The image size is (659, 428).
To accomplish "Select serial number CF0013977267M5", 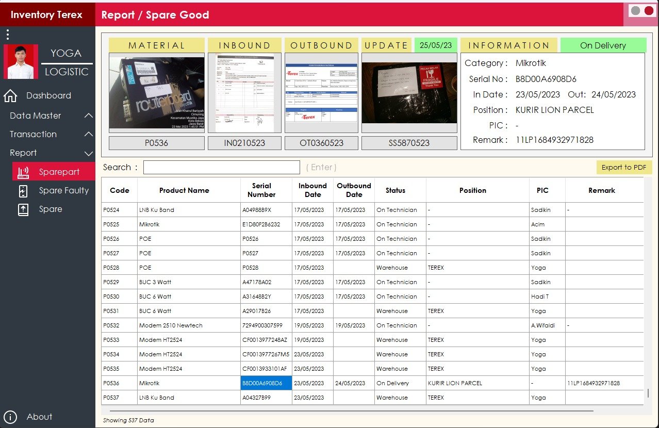I will (266, 354).
